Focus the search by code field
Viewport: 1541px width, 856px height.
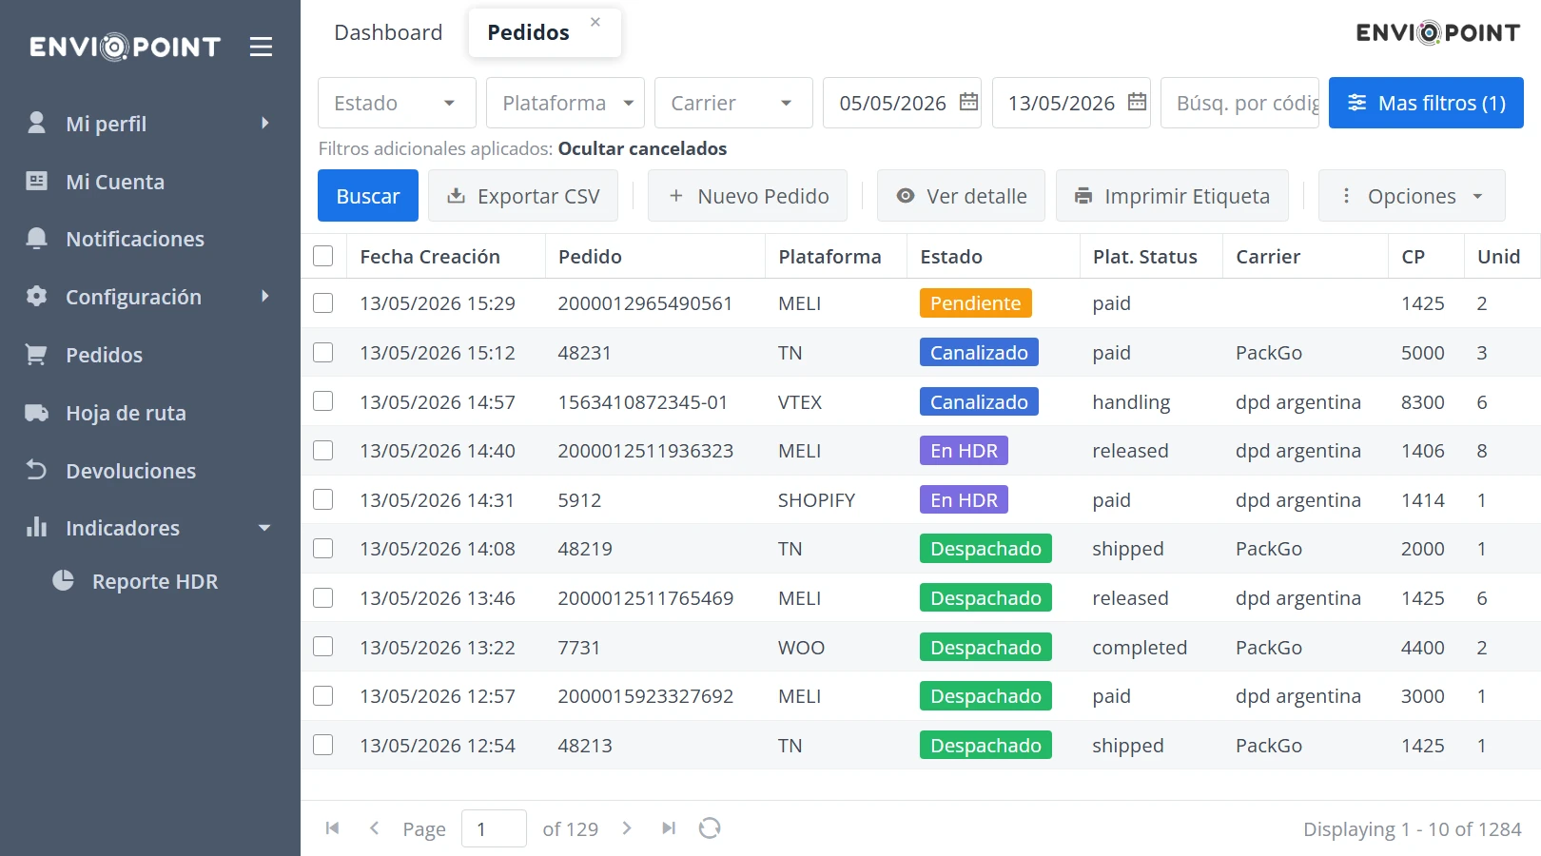pos(1239,103)
